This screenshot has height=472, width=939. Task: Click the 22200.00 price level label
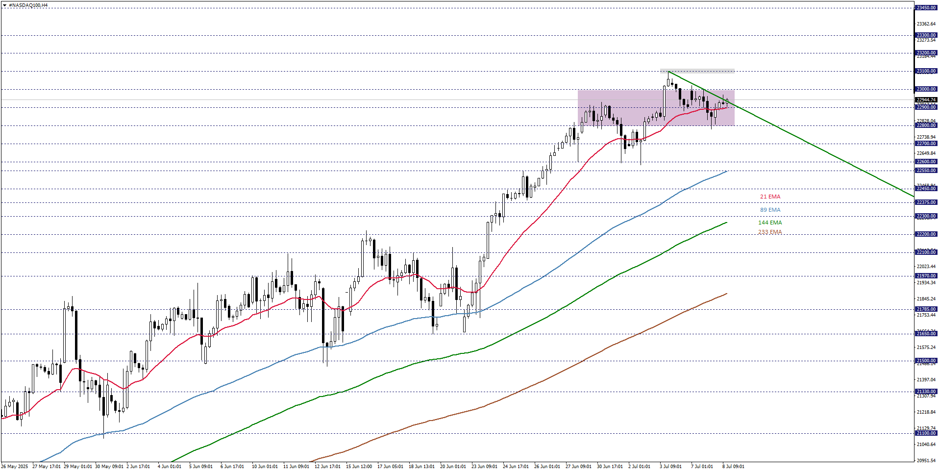click(x=926, y=234)
